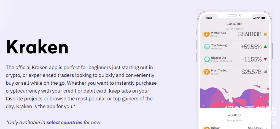Click the +59.55% top gaining value
The image size is (280, 129).
pyautogui.click(x=251, y=47)
